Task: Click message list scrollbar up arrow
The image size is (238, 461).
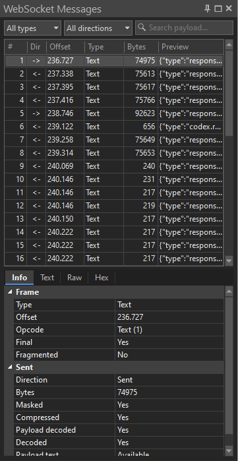Action: tap(229, 45)
